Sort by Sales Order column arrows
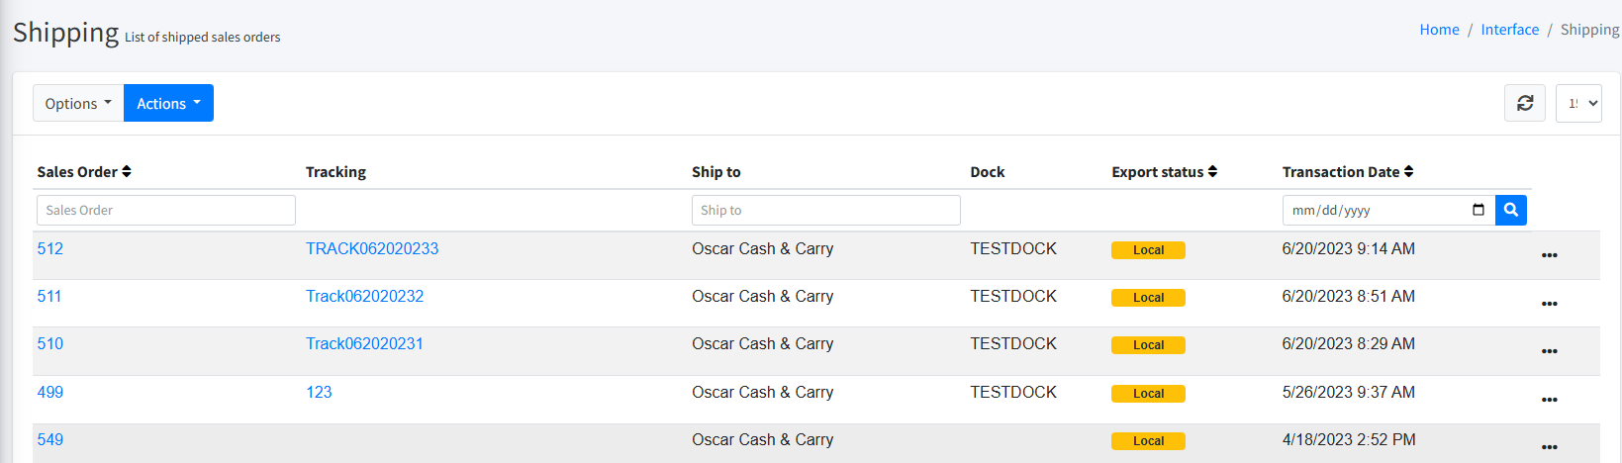Image resolution: width=1622 pixels, height=463 pixels. pyautogui.click(x=127, y=172)
